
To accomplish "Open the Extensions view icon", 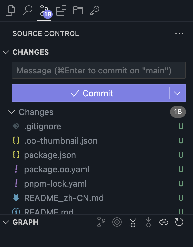I will click(x=61, y=10).
